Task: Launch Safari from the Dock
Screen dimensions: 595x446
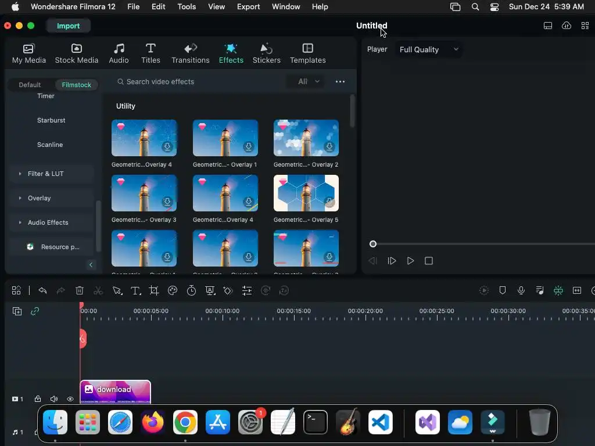Action: click(120, 422)
